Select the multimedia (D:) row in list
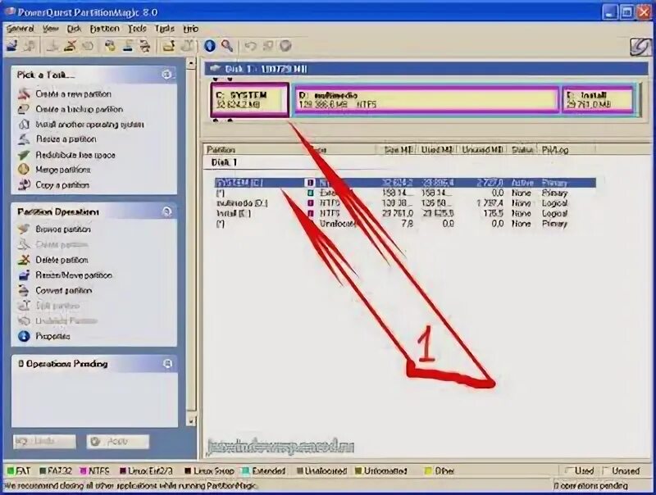Screen dimensions: 656x495 pos(405,203)
